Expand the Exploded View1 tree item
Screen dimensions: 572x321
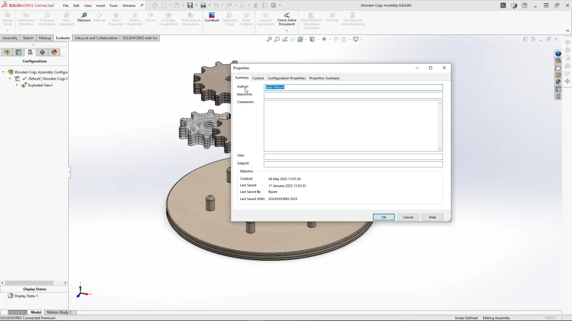pyautogui.click(x=17, y=85)
